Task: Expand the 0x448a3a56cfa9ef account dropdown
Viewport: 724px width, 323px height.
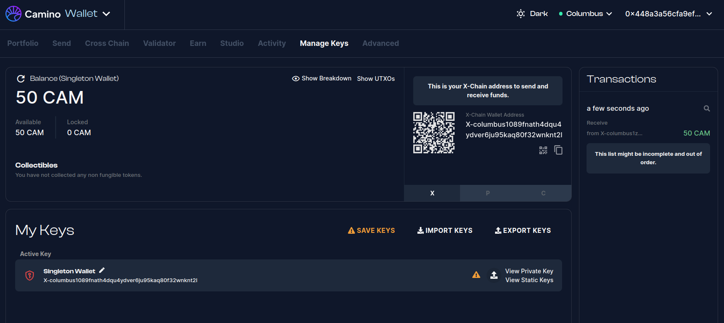Action: point(668,14)
